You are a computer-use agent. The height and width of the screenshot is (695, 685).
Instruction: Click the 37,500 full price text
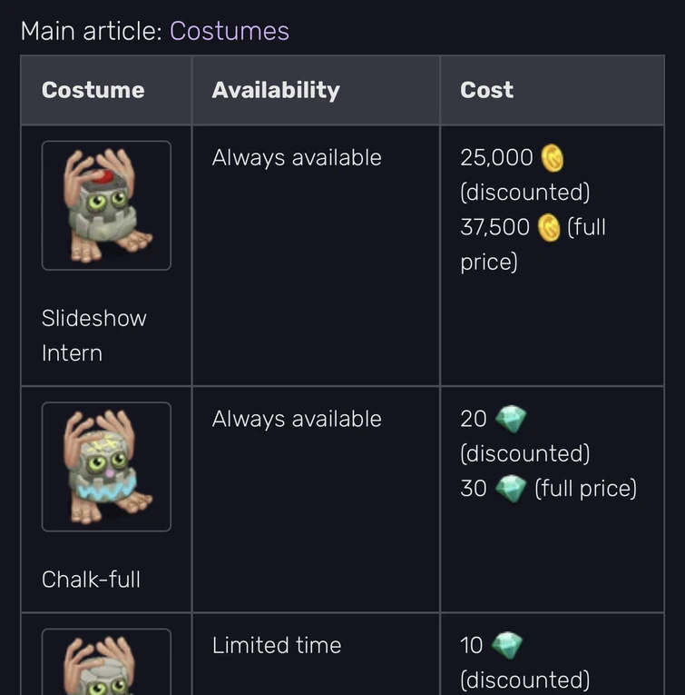[x=494, y=227]
